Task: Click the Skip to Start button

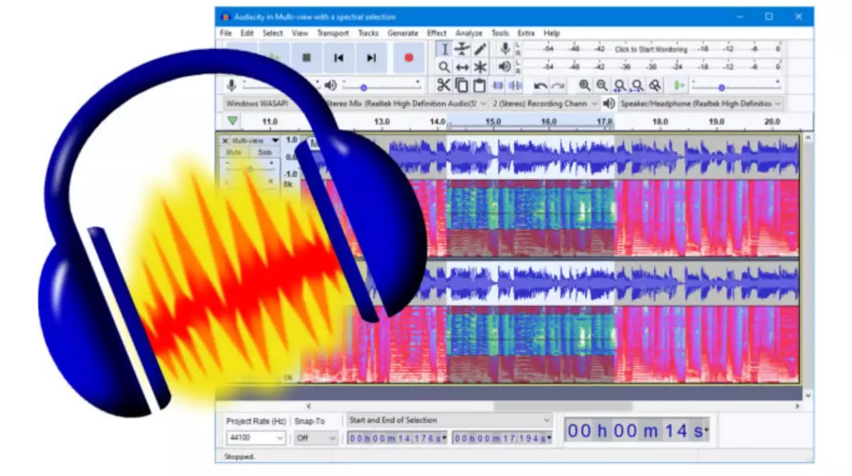Action: point(339,58)
